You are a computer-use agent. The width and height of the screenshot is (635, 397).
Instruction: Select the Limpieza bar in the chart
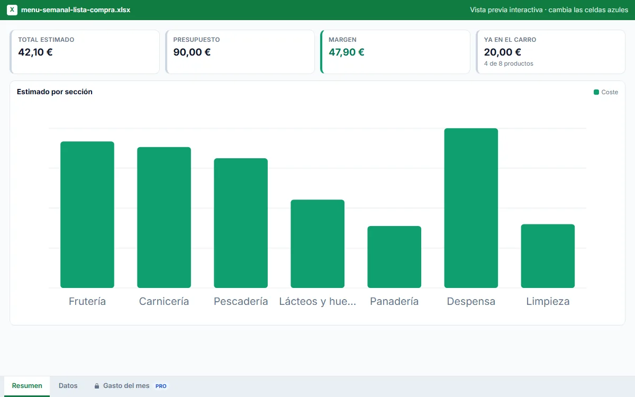(x=548, y=256)
